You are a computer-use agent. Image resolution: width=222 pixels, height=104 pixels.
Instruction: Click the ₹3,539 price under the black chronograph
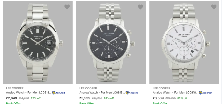tap(85, 98)
